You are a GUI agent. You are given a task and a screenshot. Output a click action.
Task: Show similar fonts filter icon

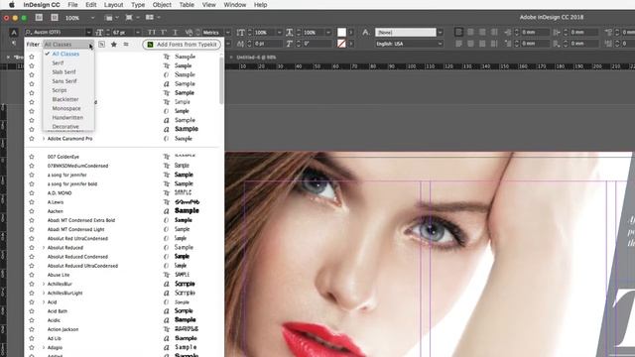(126, 44)
